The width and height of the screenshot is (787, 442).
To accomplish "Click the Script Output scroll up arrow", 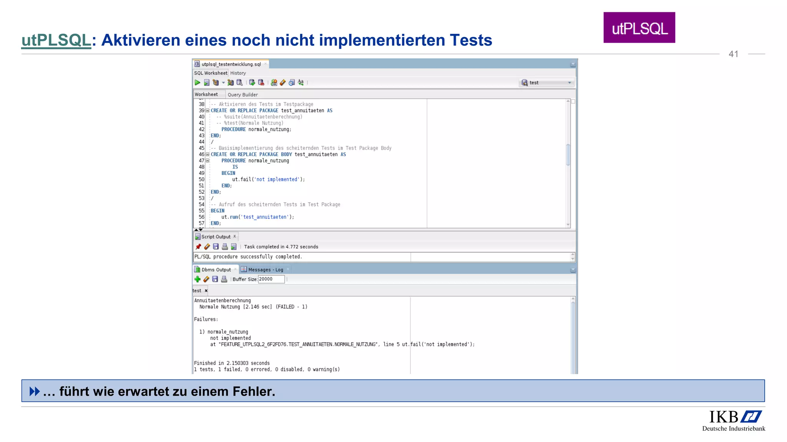I will [x=573, y=254].
